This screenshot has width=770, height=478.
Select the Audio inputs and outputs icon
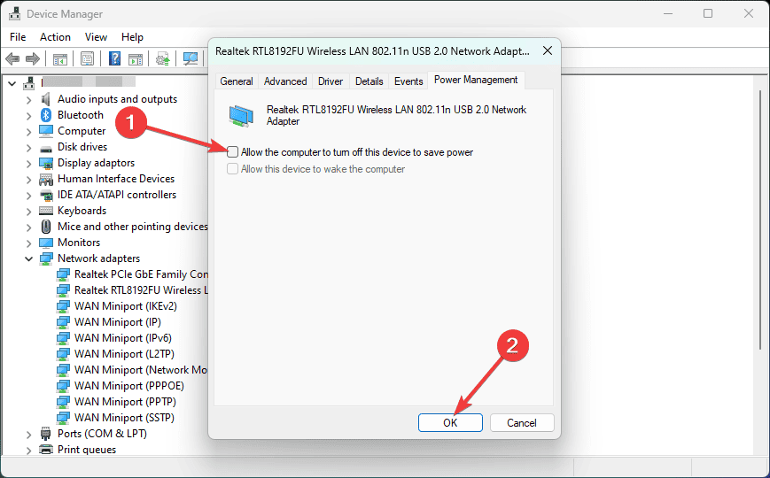coord(46,99)
